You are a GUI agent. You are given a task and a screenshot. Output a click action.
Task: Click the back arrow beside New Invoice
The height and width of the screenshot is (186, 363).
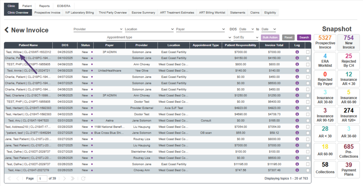(7, 30)
